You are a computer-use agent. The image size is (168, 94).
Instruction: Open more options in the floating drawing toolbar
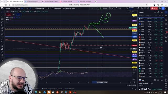tap(120, 8)
